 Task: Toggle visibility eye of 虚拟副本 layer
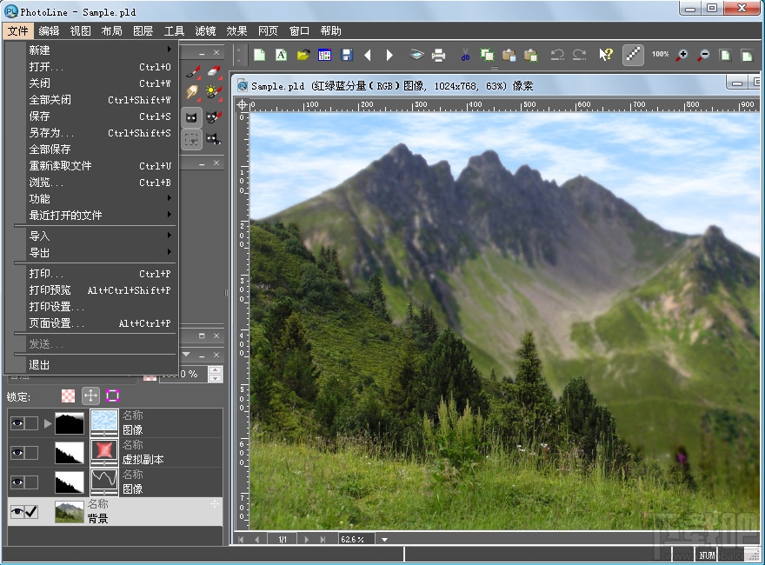coord(17,452)
